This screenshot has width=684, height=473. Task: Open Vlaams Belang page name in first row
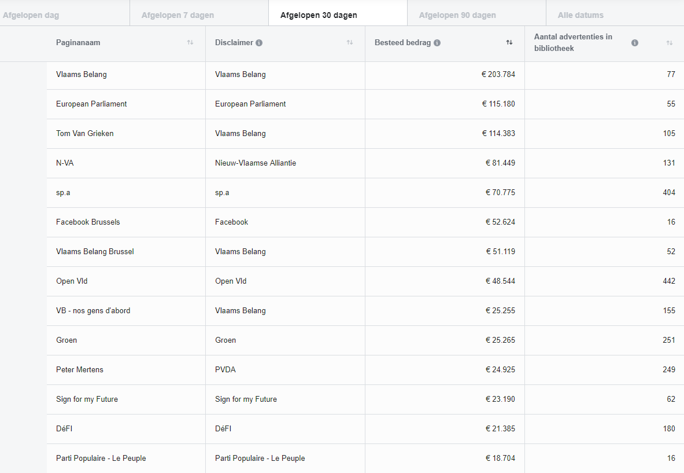81,74
